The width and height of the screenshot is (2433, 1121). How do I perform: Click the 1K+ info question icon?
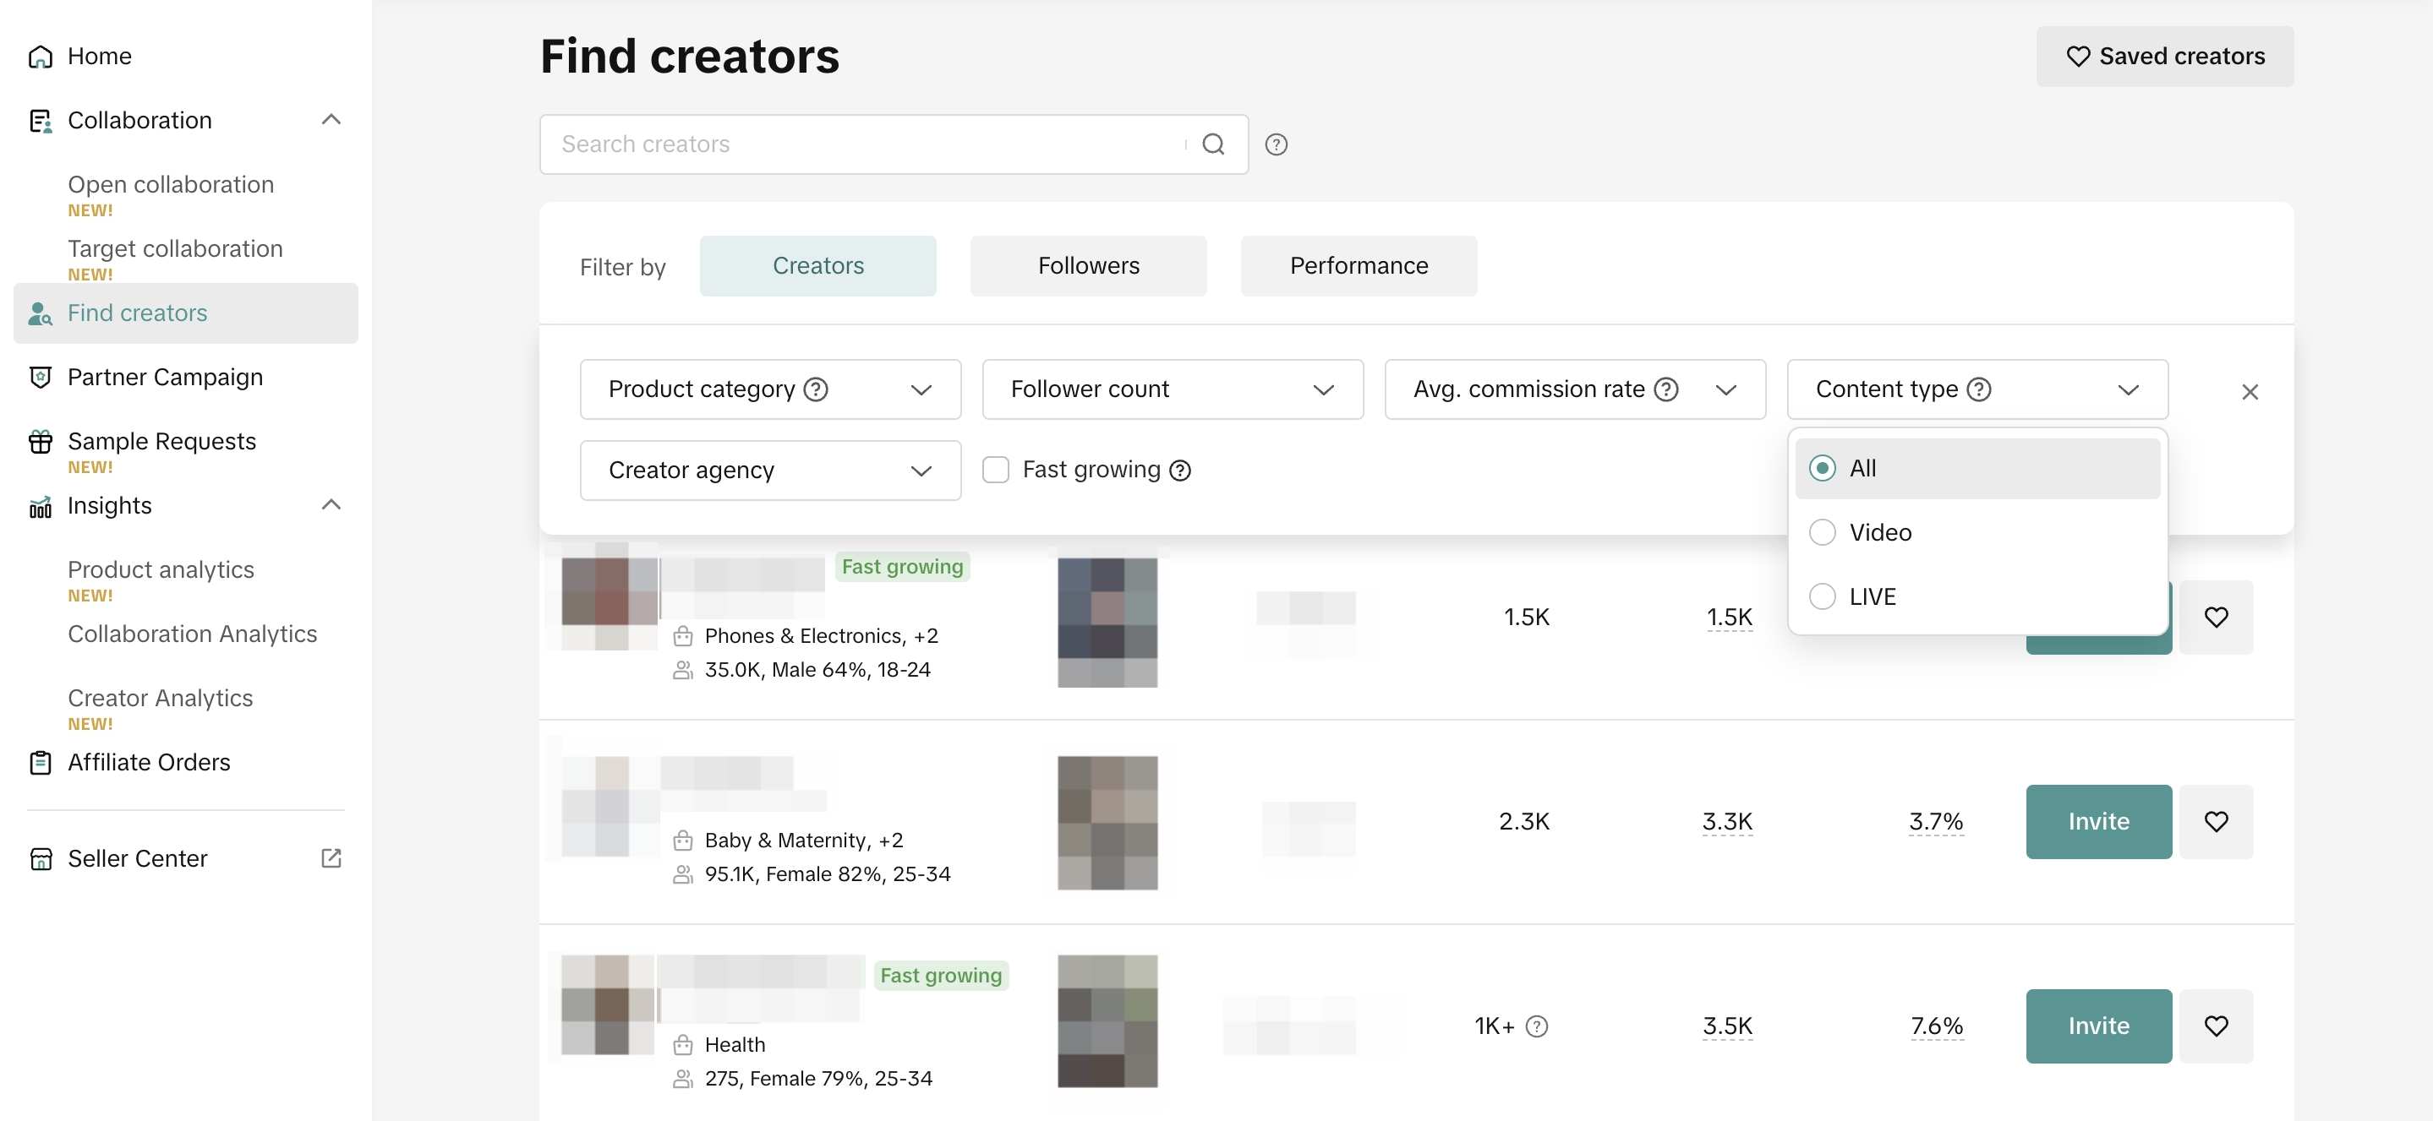tap(1537, 1026)
